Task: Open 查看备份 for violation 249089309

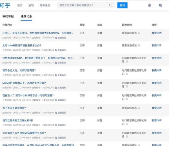Action: tap(61, 125)
